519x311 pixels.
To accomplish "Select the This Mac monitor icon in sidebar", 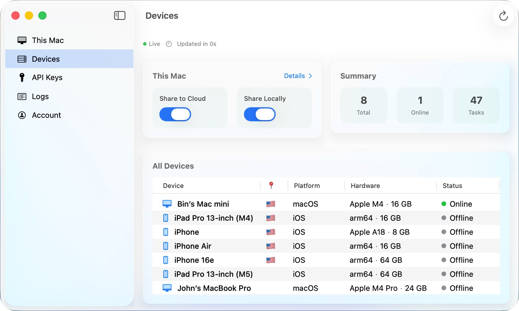I will (x=22, y=40).
